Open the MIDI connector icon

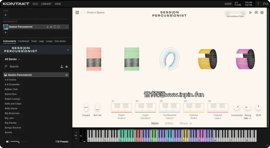tap(256, 12)
